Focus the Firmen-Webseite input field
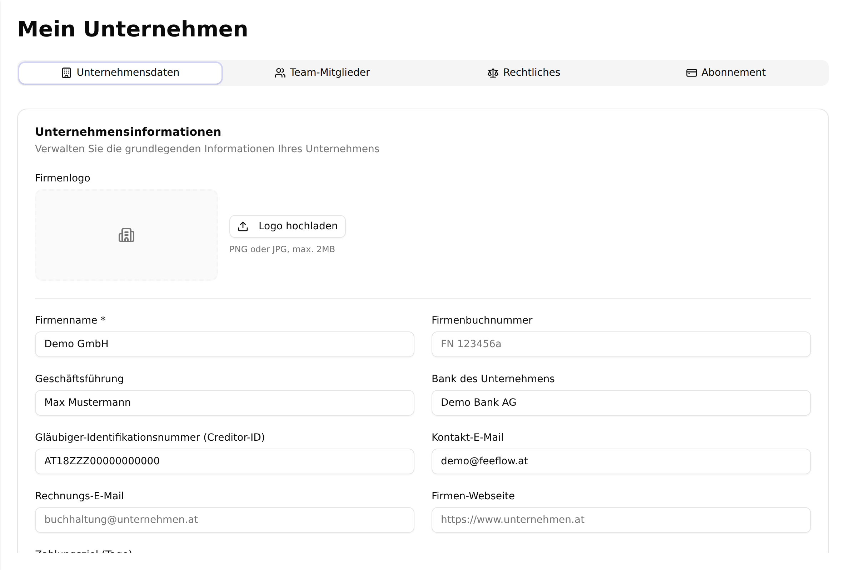This screenshot has height=570, width=846. click(621, 520)
